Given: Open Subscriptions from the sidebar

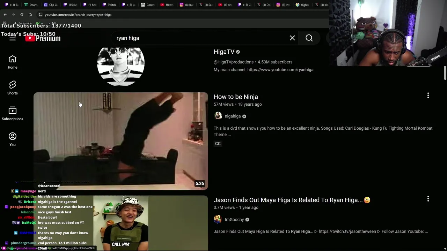Looking at the screenshot, I should [x=13, y=114].
